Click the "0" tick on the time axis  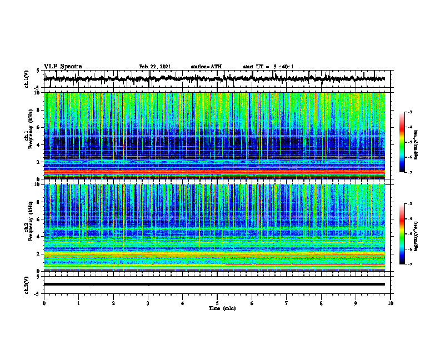44,303
